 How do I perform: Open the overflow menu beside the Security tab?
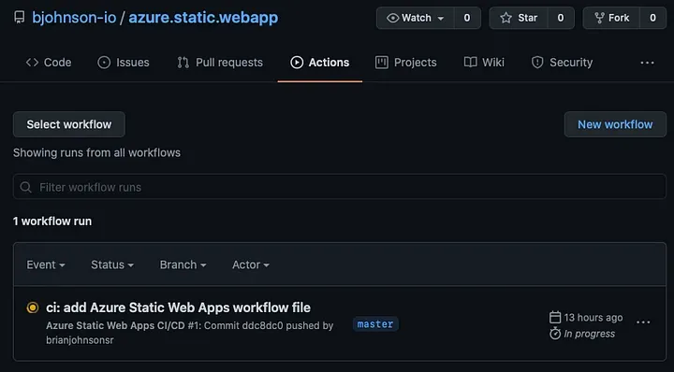[647, 63]
